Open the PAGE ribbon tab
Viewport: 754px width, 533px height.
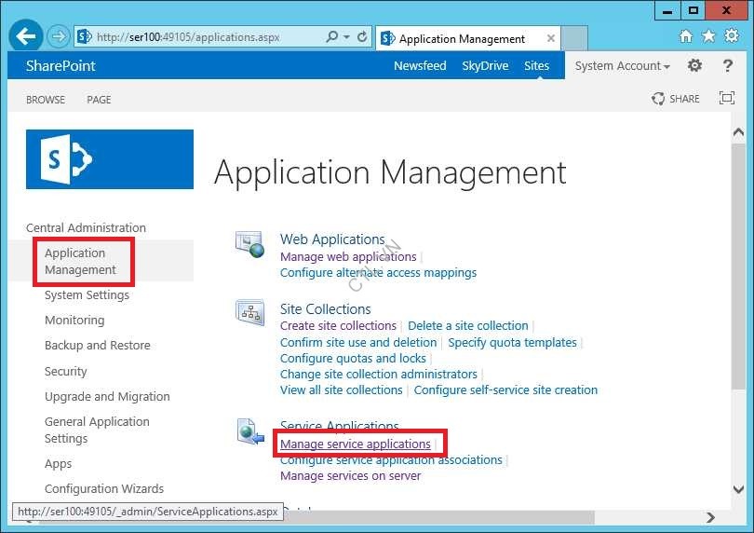tap(99, 100)
